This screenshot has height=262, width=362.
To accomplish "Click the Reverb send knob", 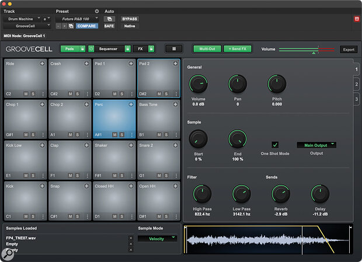I will [x=281, y=194].
